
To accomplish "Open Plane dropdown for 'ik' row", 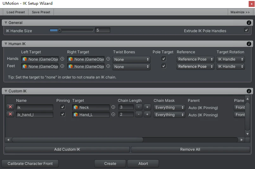I will click(239, 108).
